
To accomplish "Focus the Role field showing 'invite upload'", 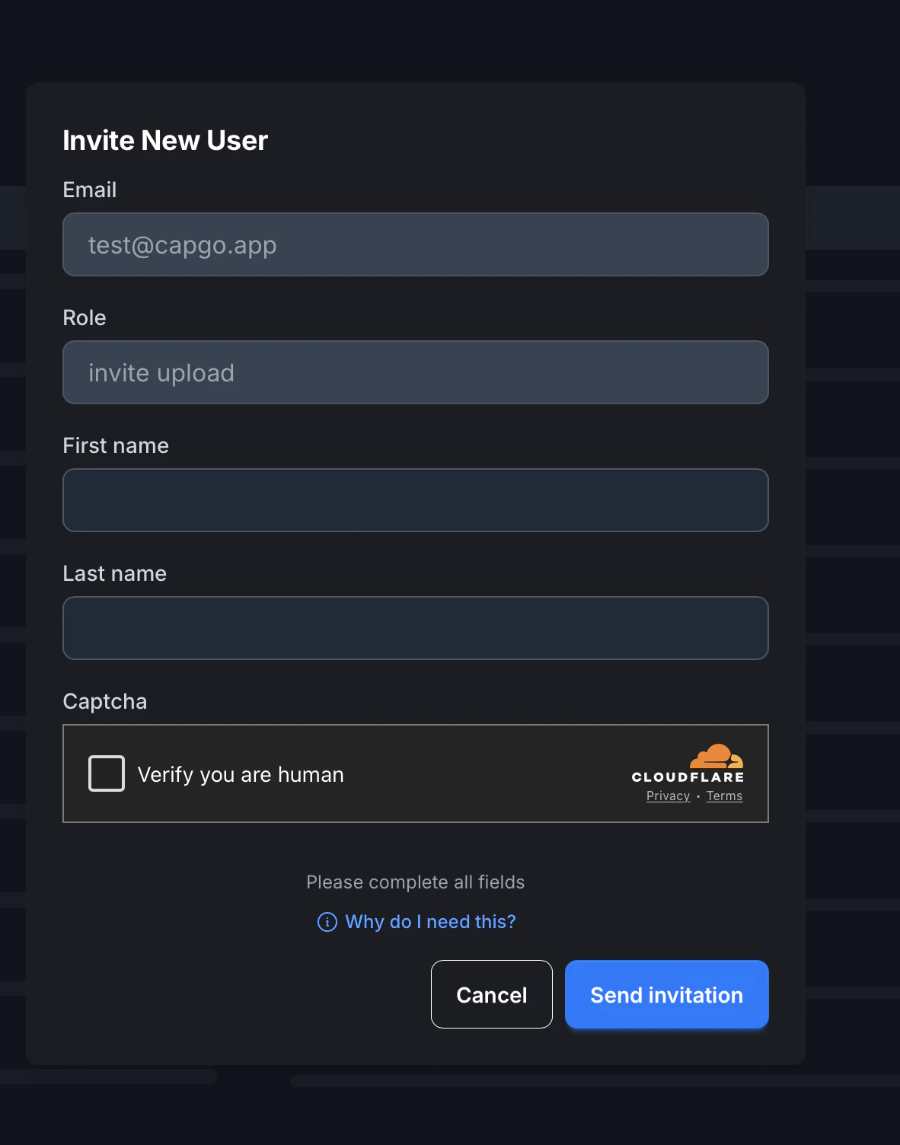I will 416,372.
